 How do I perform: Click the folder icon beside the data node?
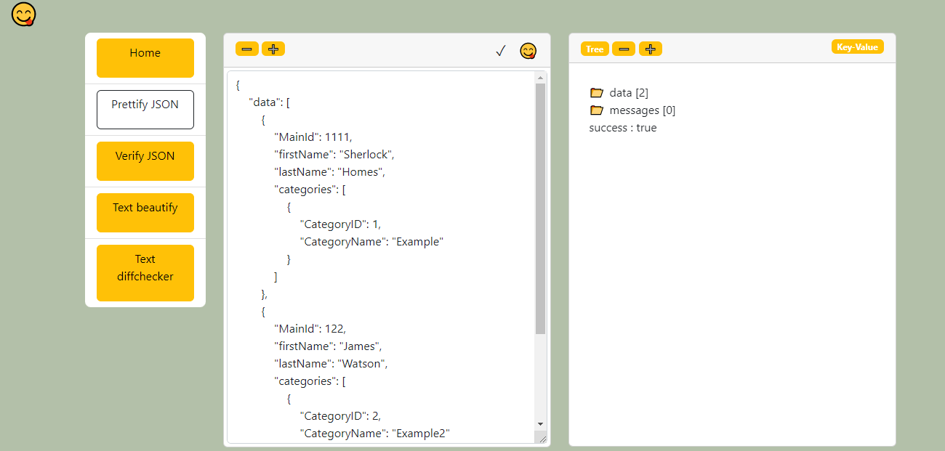click(x=597, y=92)
